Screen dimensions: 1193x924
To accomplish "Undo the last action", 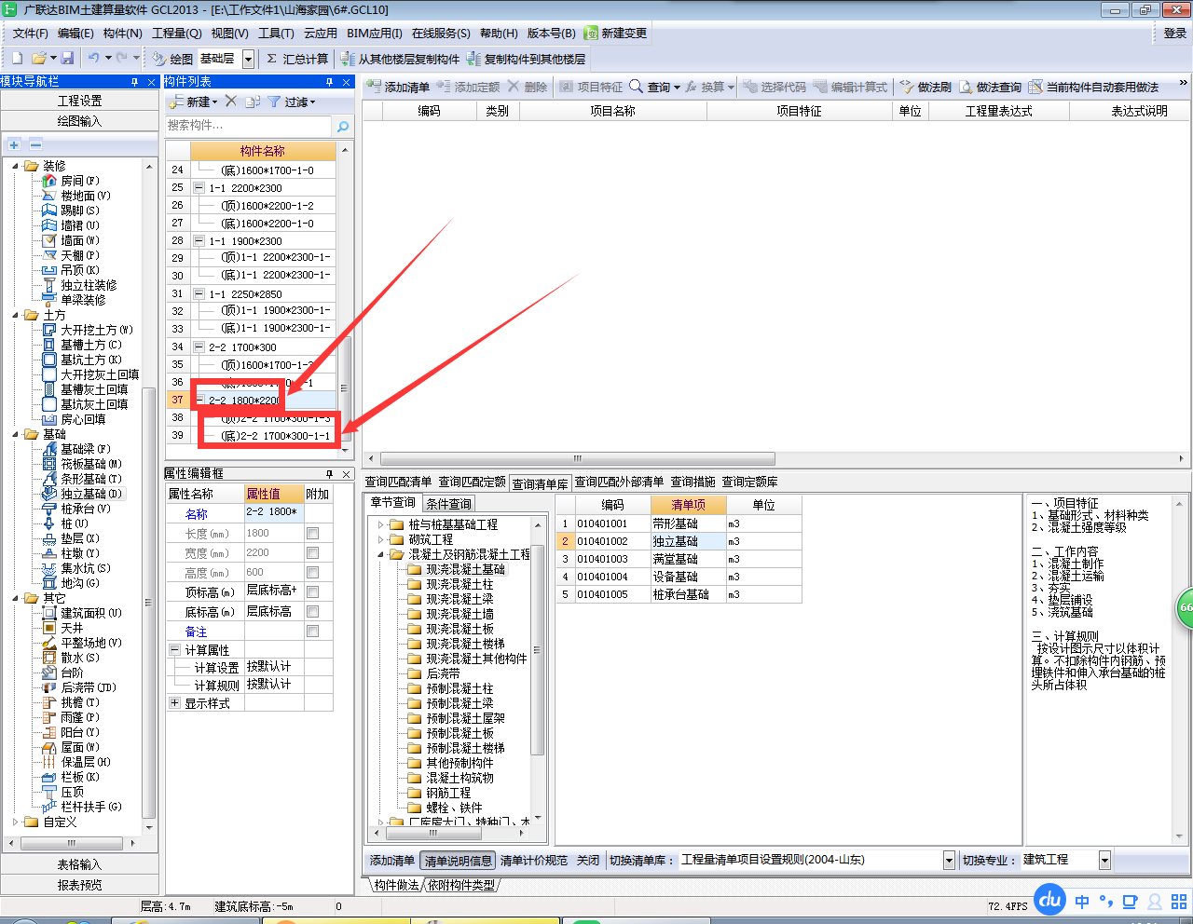I will pyautogui.click(x=93, y=58).
